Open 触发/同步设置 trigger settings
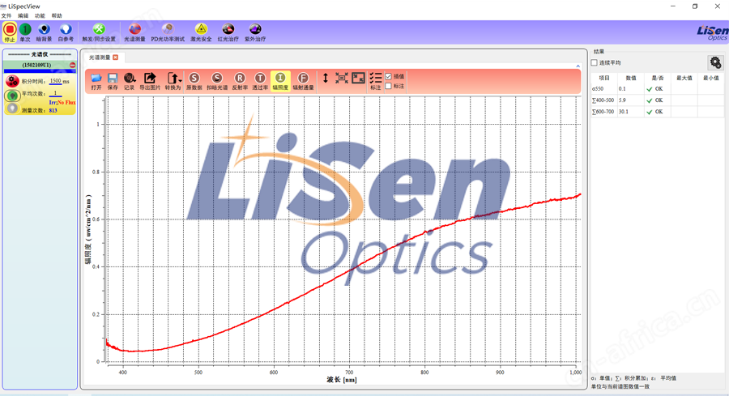 point(99,32)
